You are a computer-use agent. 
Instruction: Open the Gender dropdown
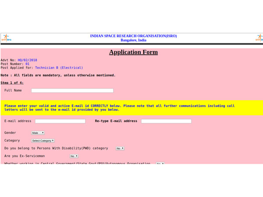coord(38,133)
